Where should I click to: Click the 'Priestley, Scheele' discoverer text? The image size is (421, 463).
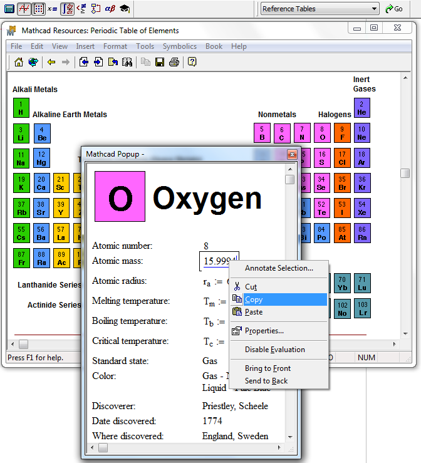click(x=235, y=406)
